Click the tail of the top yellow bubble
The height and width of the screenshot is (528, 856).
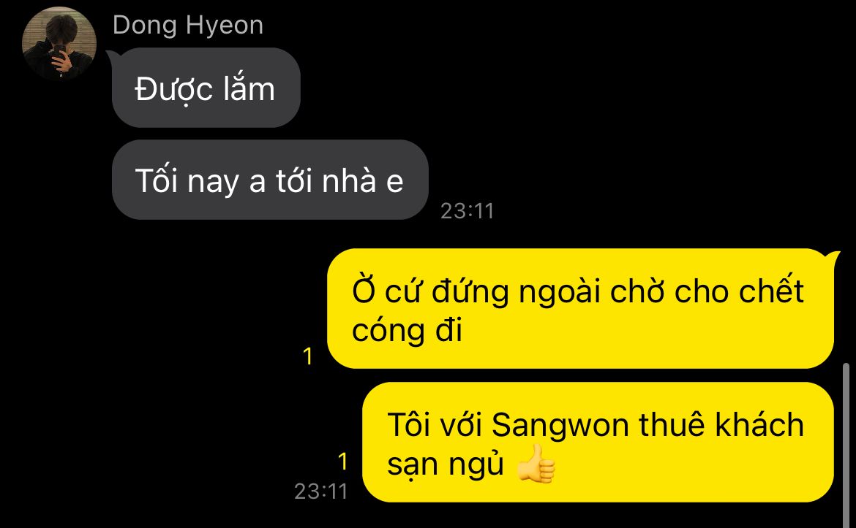click(833, 256)
